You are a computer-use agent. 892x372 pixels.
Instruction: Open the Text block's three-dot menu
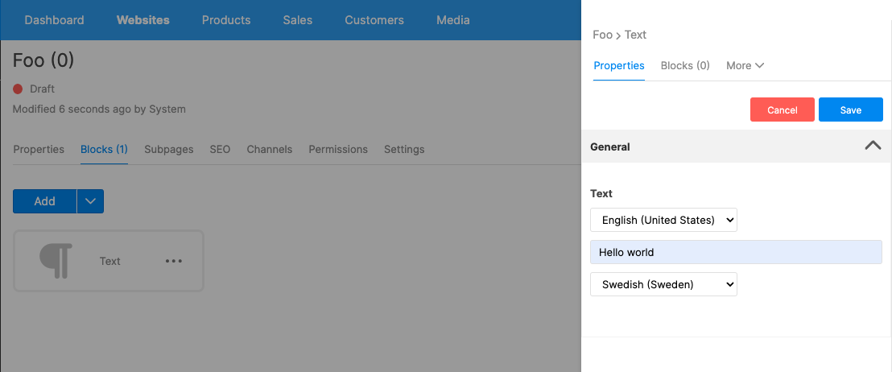[x=174, y=261]
